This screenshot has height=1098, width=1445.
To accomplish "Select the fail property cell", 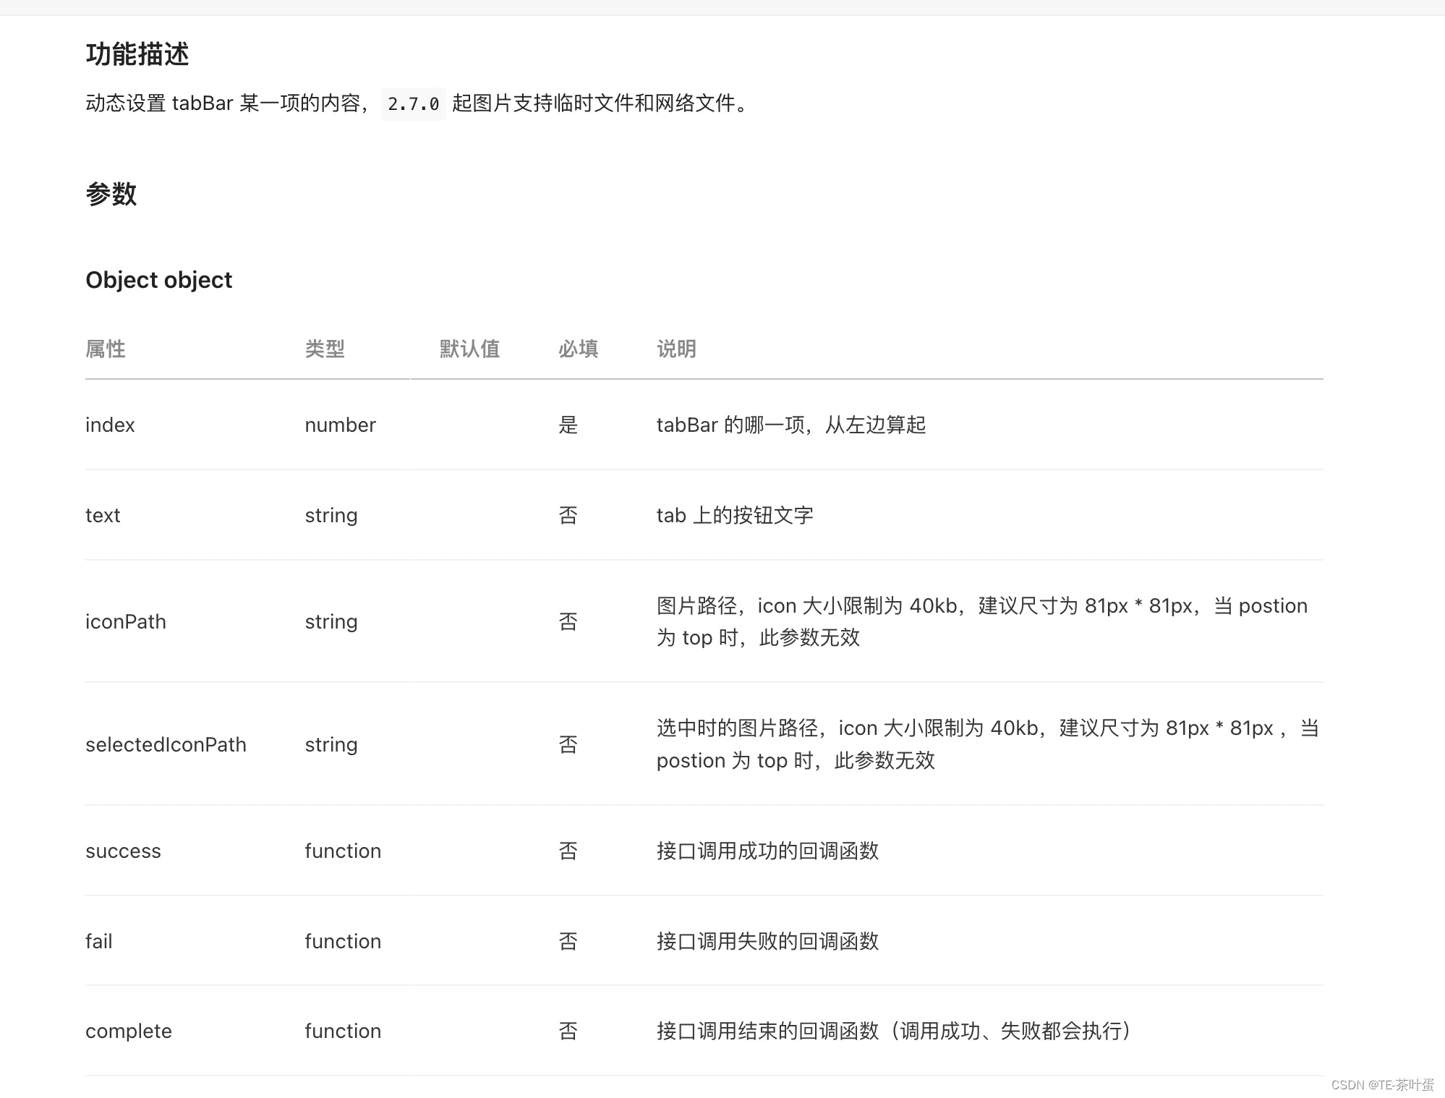I will click(99, 941).
